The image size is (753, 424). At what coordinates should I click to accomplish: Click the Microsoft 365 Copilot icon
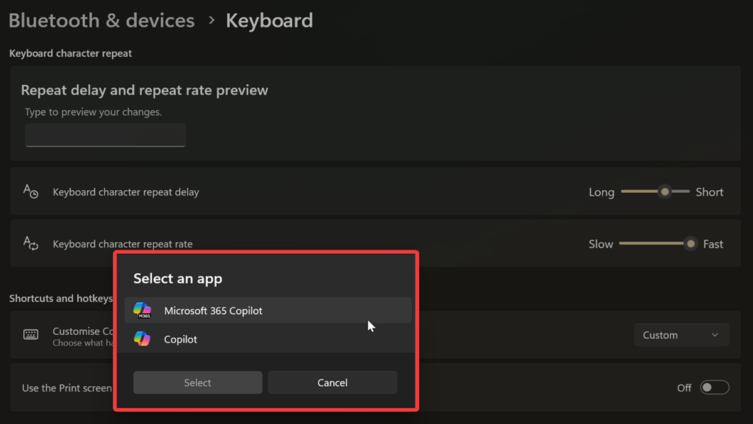tap(142, 310)
